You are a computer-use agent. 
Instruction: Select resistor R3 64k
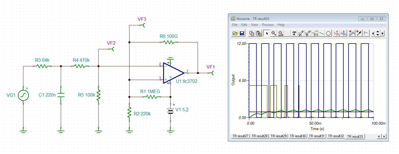[42, 66]
